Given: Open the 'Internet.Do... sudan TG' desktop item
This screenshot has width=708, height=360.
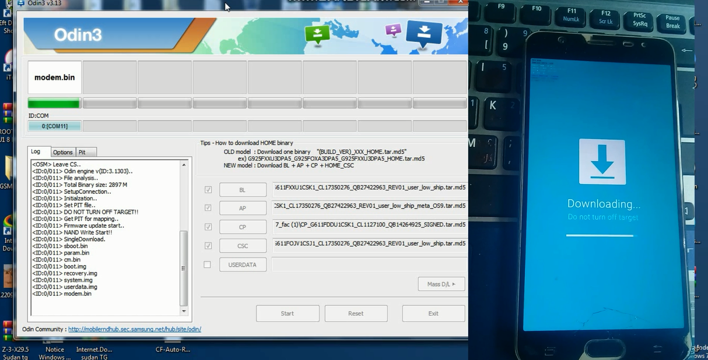Looking at the screenshot, I should [94, 353].
